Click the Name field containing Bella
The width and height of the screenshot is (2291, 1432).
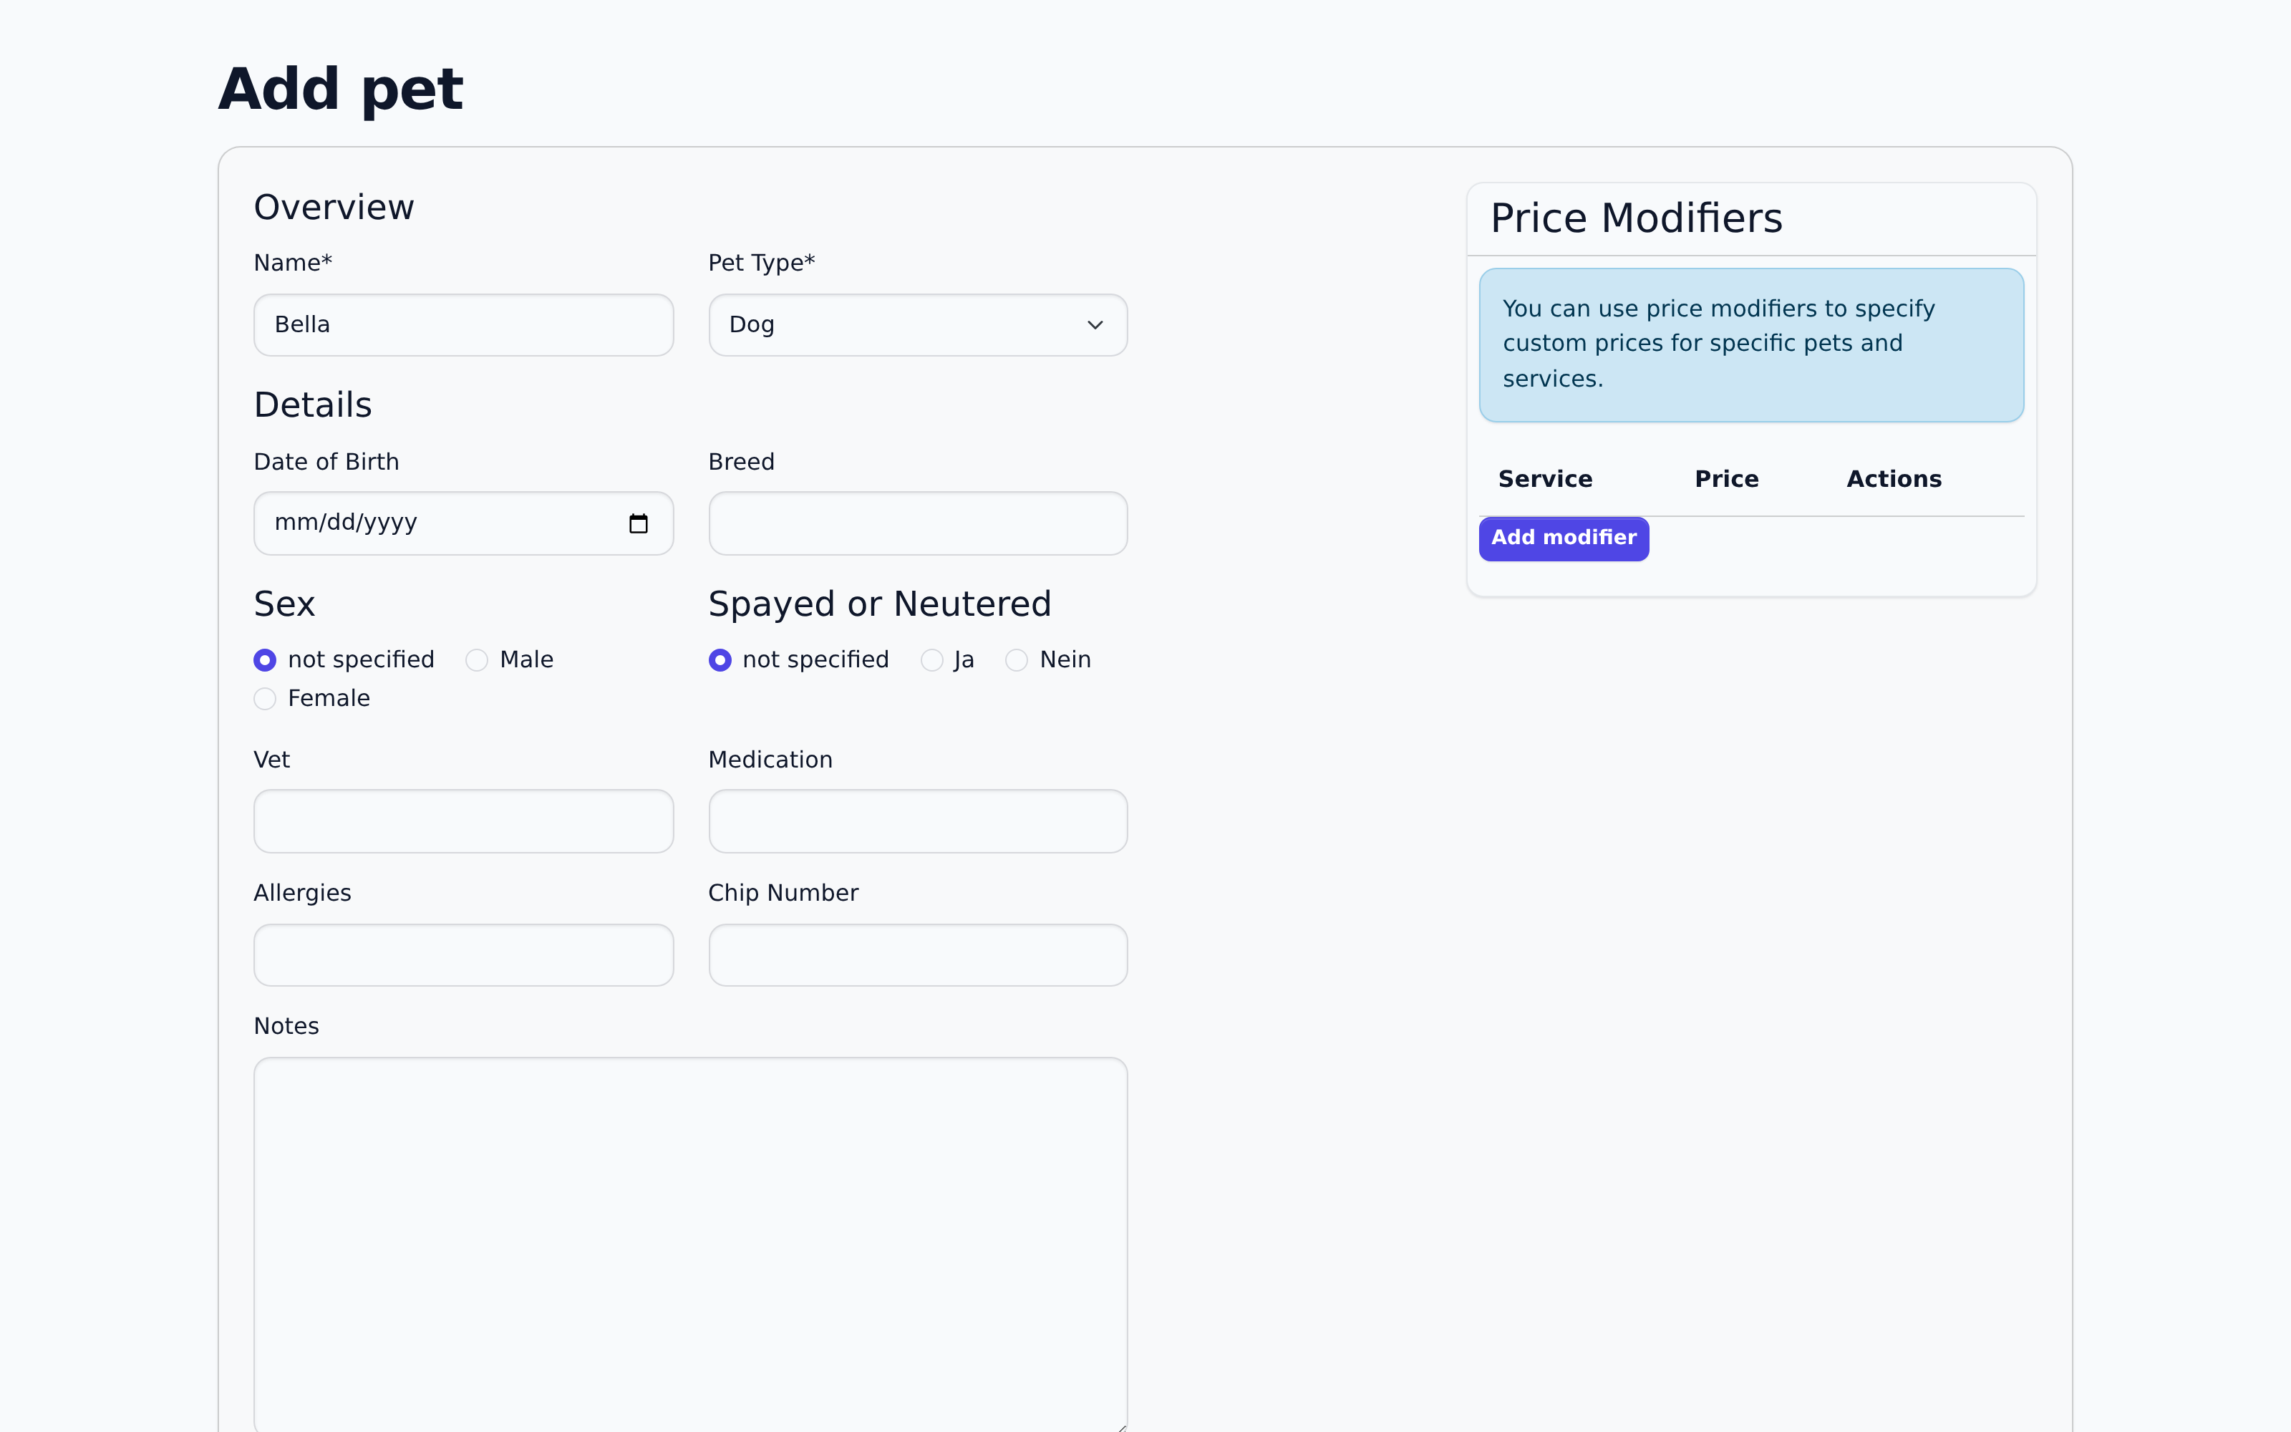coord(463,325)
